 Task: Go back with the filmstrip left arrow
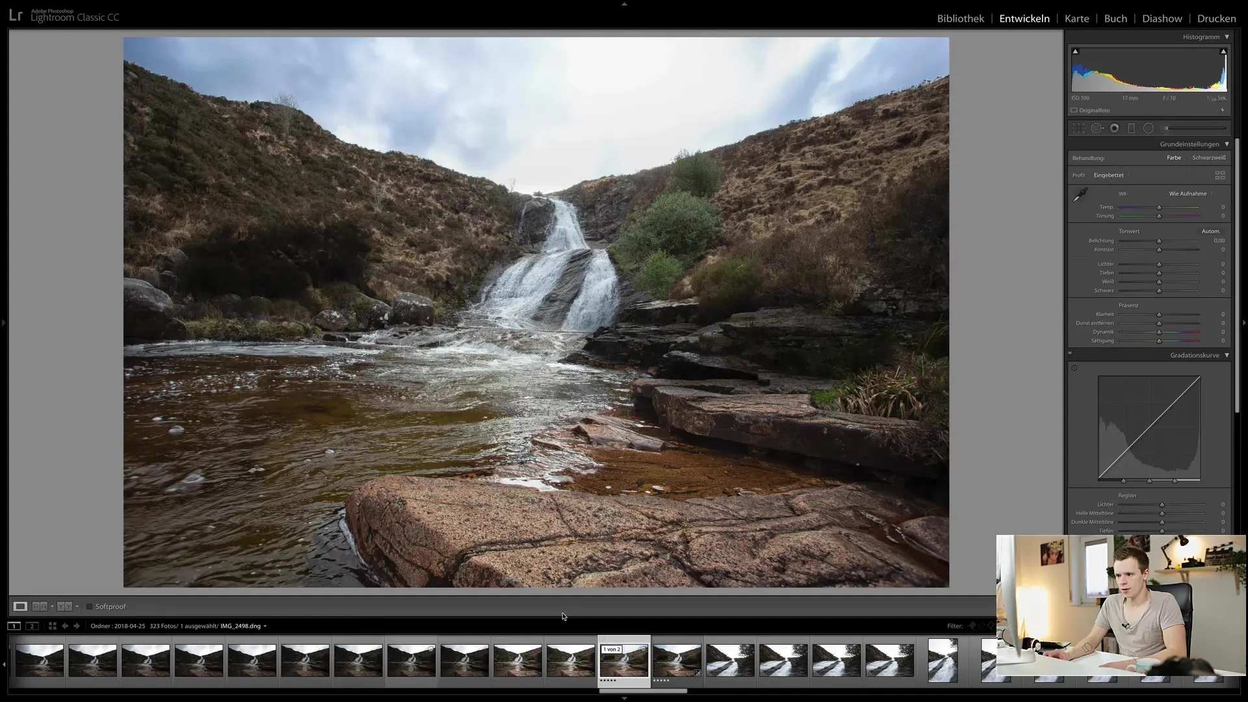65,626
